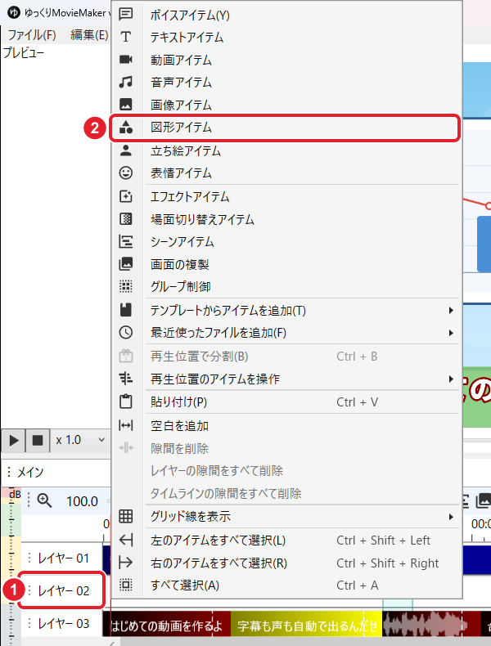This screenshot has width=491, height=646.
Task: Open the ファイル(F) menu
Action: point(32,34)
